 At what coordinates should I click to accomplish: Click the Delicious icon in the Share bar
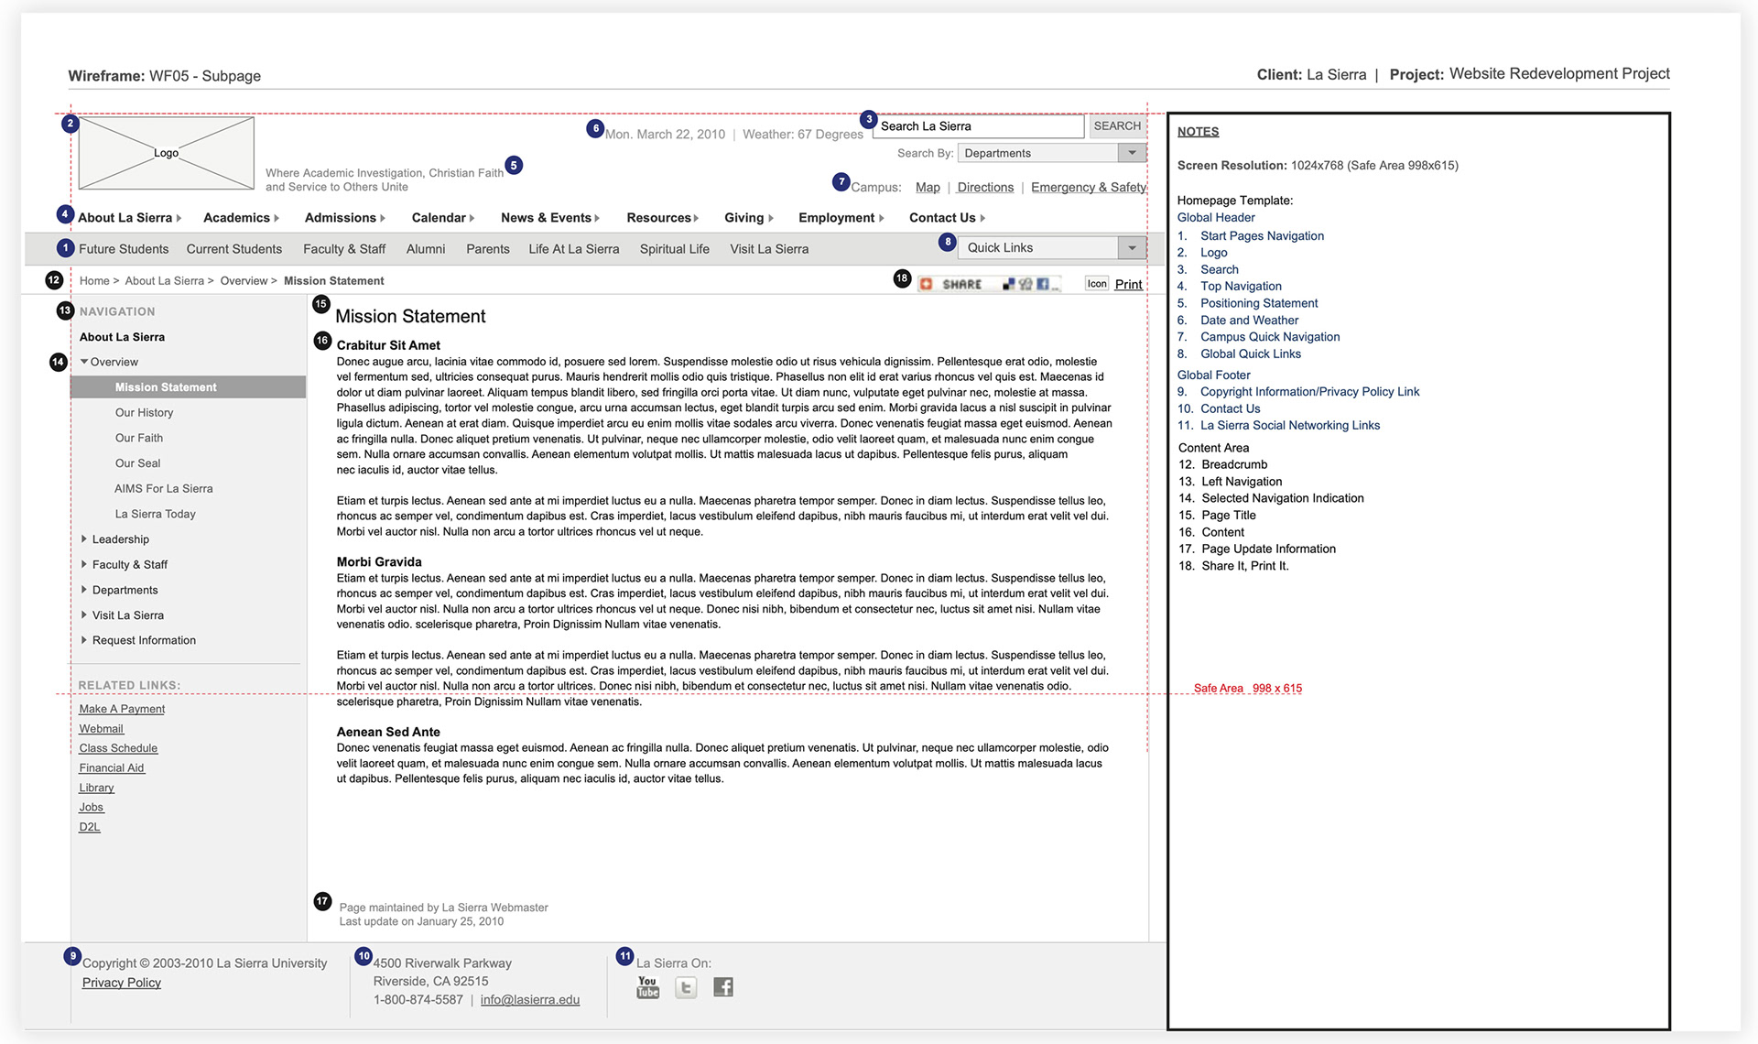[x=1008, y=284]
